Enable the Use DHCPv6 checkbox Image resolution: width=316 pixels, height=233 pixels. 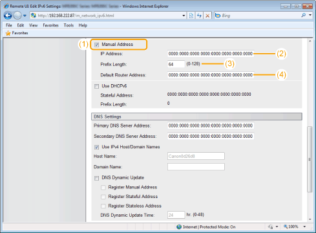pos(96,86)
